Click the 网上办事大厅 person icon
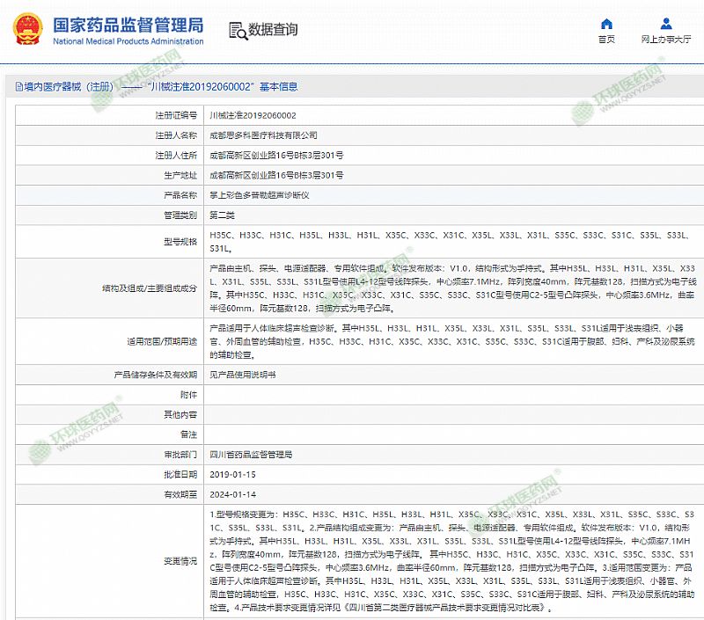 (x=665, y=24)
